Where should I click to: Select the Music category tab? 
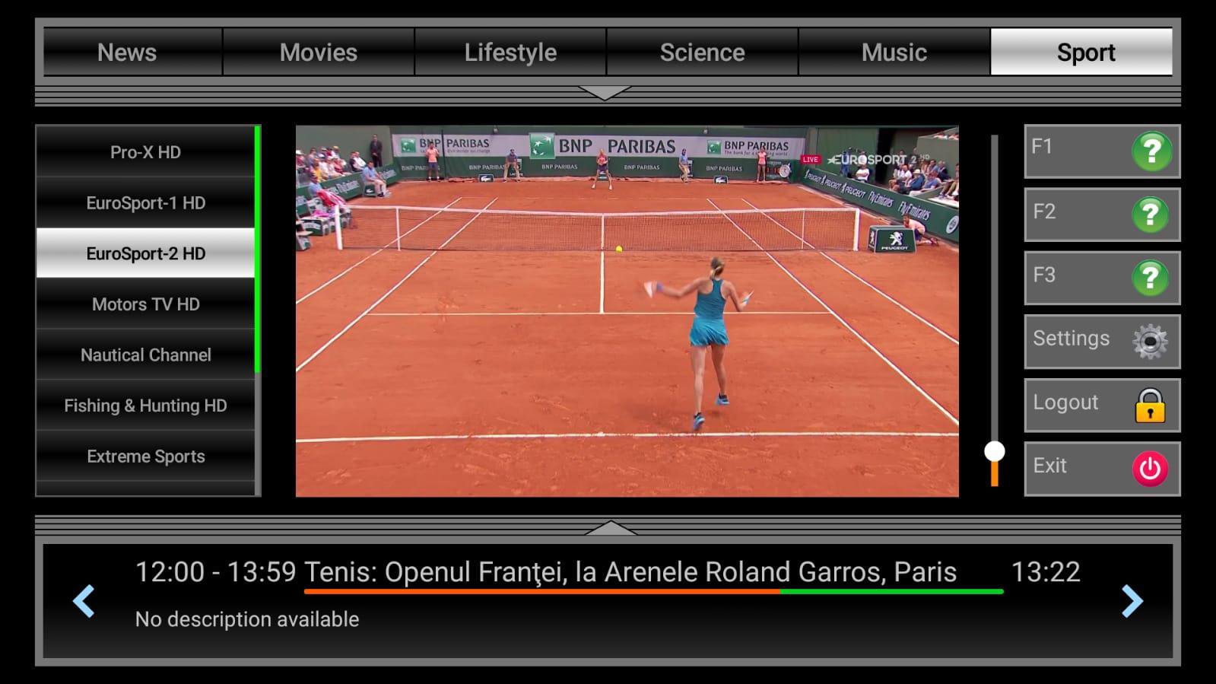(x=894, y=52)
